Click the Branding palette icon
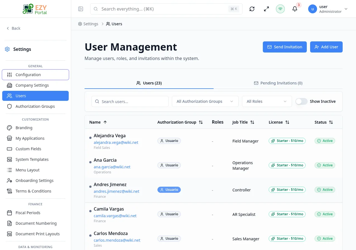 [9, 128]
